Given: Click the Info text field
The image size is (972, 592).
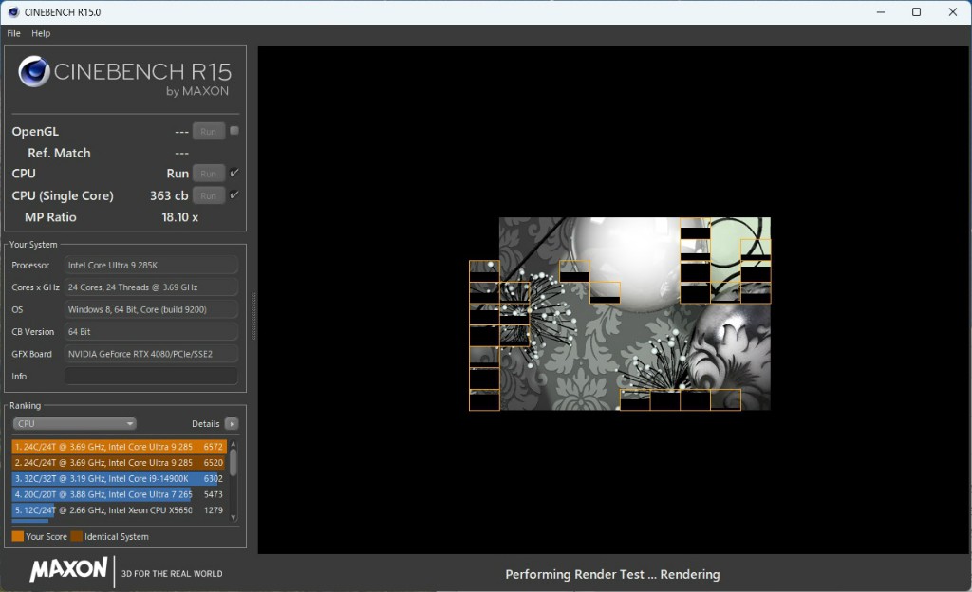Looking at the screenshot, I should pyautogui.click(x=151, y=377).
